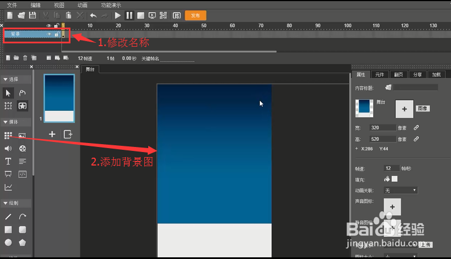This screenshot has height=259, width=451.
Task: Select the paragraph text tool
Action: click(23, 162)
